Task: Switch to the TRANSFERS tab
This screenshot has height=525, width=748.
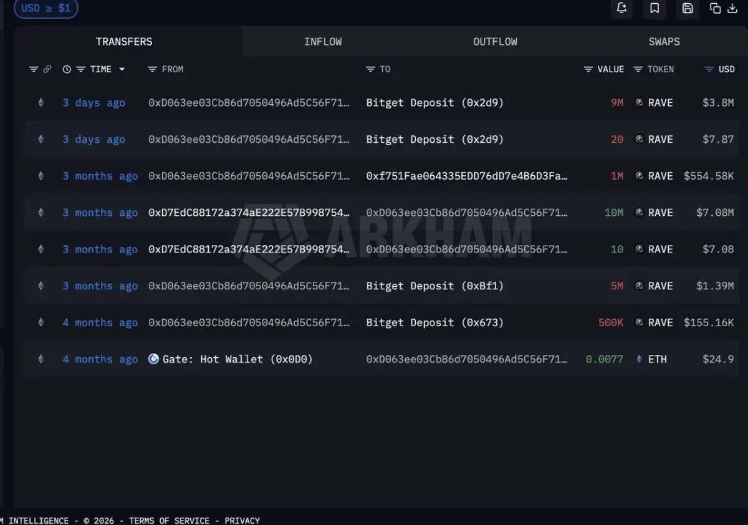Action: coord(124,42)
